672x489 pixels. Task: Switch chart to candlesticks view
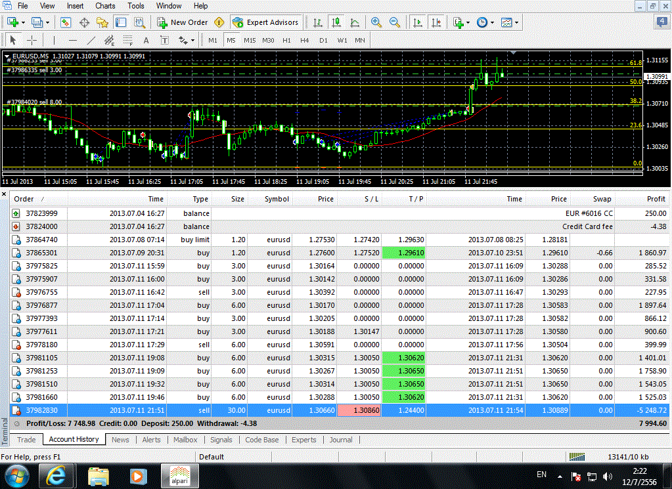(x=336, y=22)
